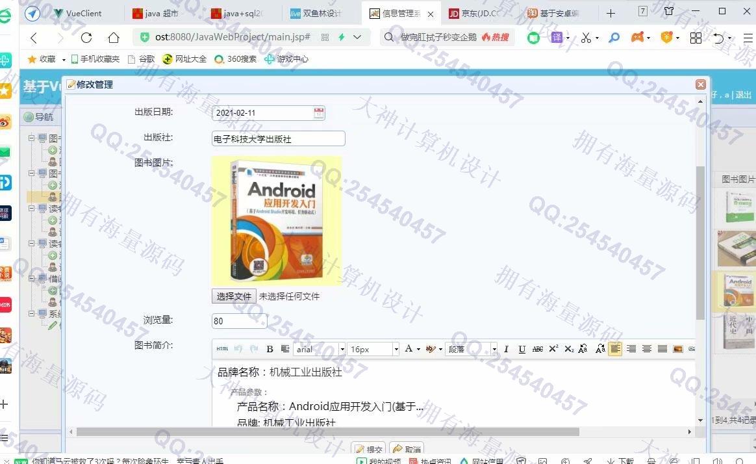Open the browser hamburger menu
Viewport: 756px width, 464px height.
[x=748, y=38]
